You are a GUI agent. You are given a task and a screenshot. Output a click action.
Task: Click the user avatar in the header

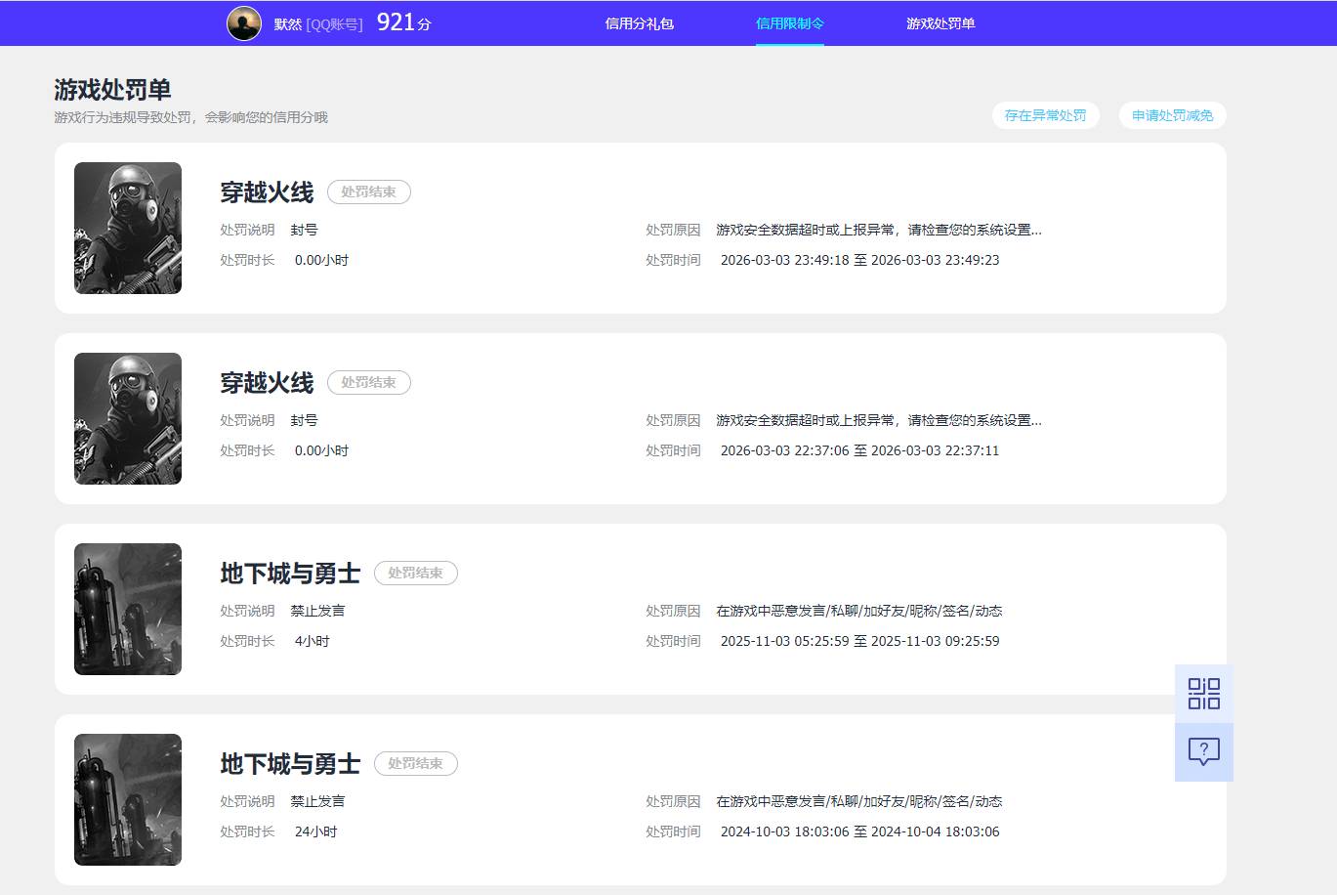click(x=244, y=23)
